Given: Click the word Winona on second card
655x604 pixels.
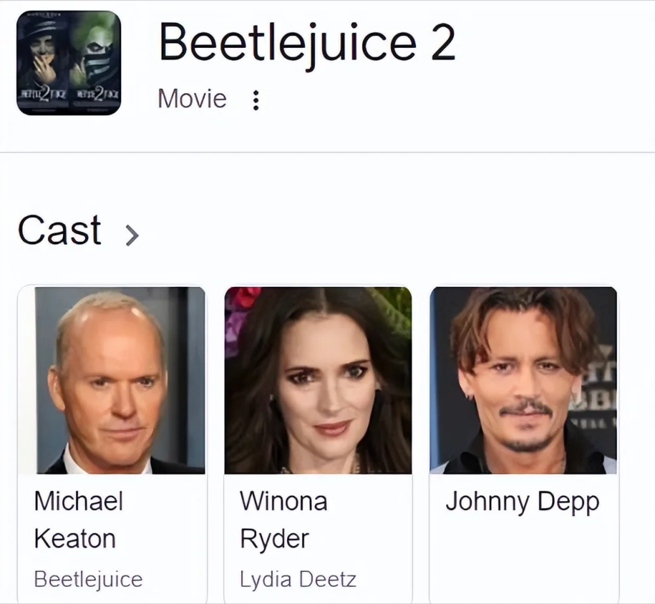Looking at the screenshot, I should point(283,501).
